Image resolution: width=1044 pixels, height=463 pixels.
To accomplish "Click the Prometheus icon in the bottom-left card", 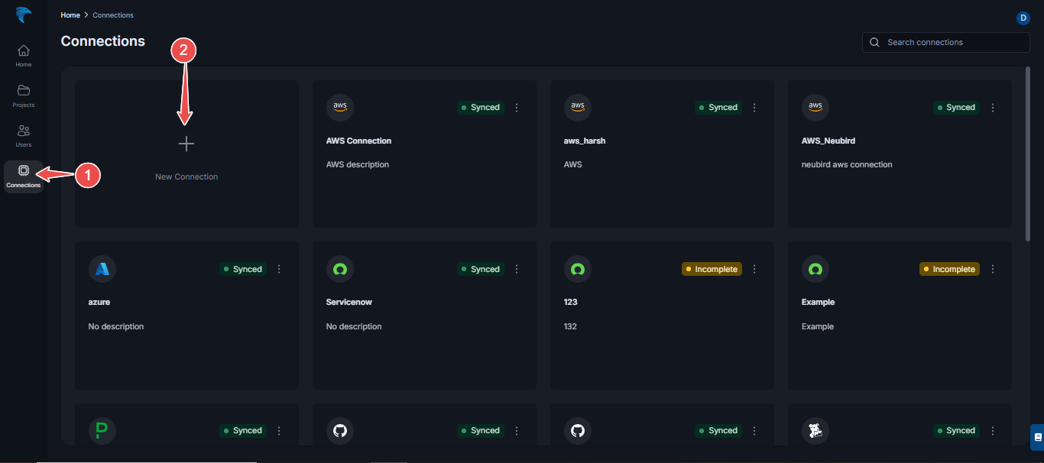I will click(x=102, y=430).
